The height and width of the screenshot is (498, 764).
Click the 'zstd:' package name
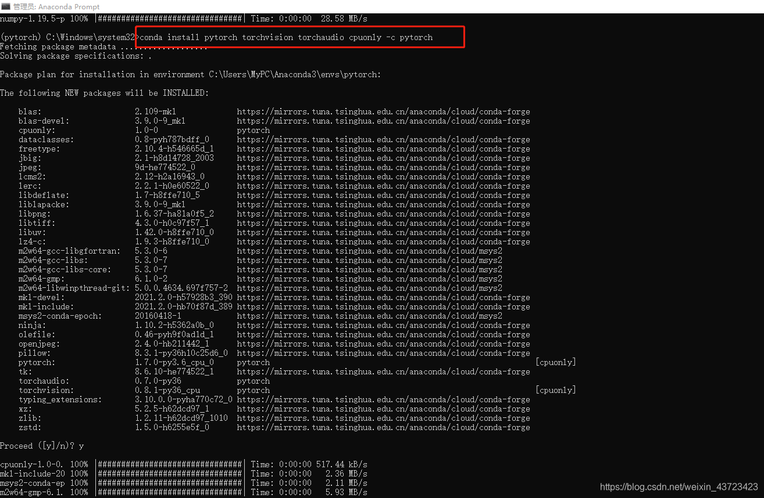pyautogui.click(x=30, y=427)
